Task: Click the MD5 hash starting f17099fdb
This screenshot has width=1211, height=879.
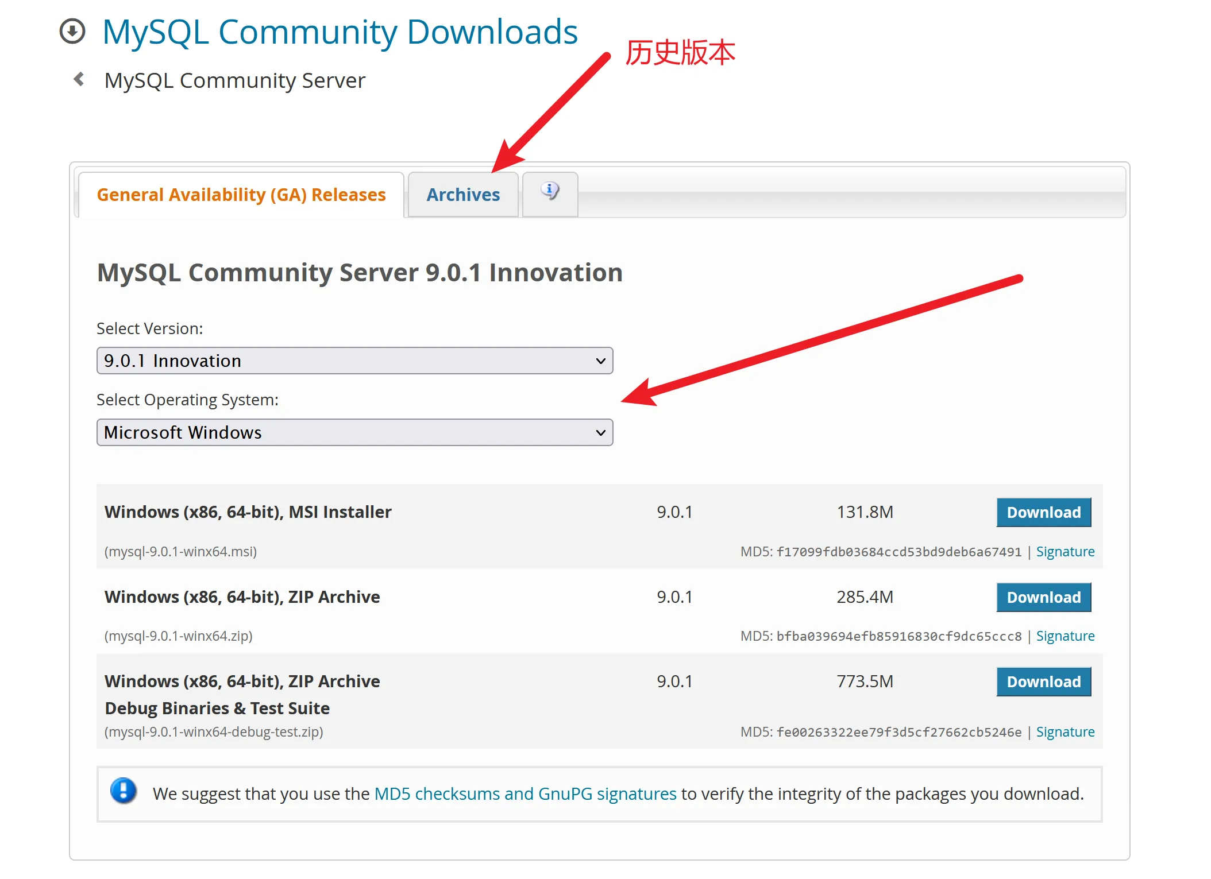Action: pos(898,552)
